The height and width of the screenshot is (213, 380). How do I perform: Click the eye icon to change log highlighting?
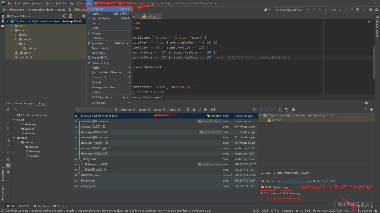coord(206,110)
